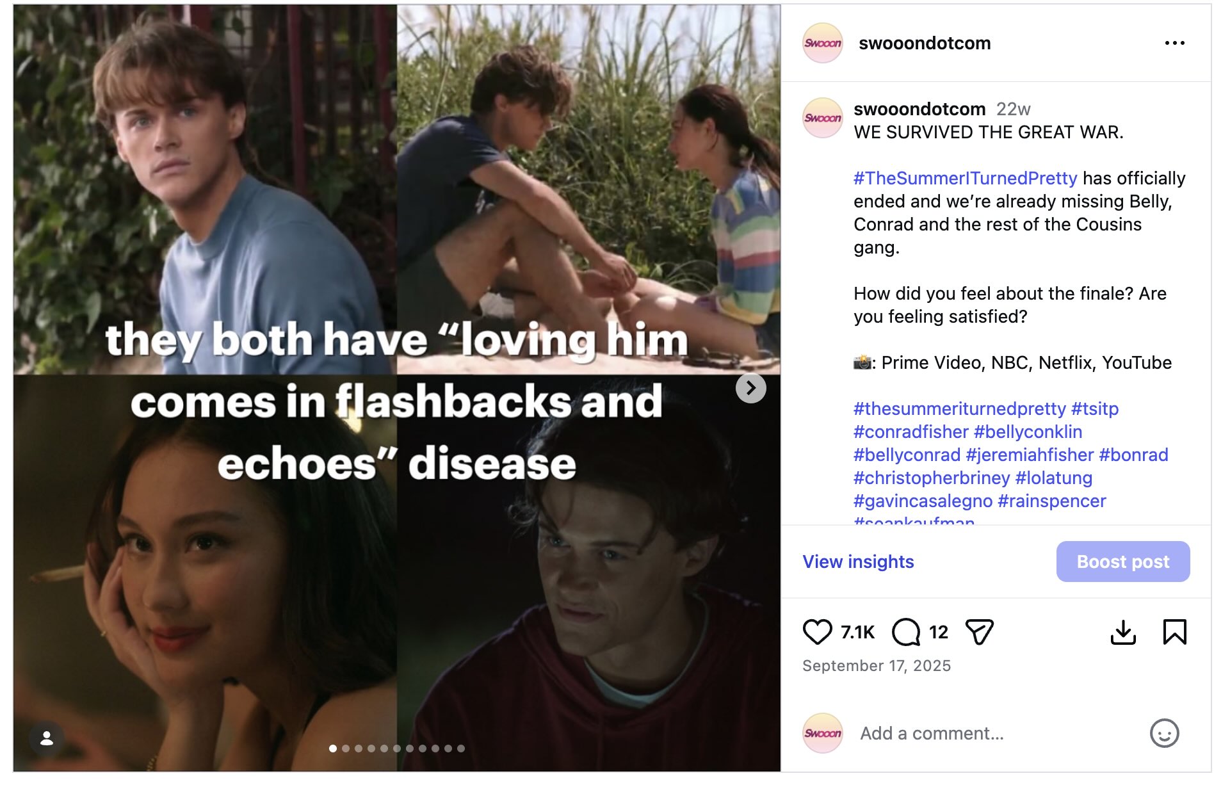
Task: Jump to the second carousel dot
Action: click(x=346, y=749)
